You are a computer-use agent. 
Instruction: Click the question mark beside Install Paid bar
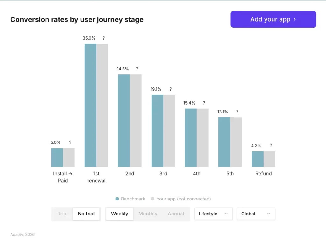pos(70,142)
